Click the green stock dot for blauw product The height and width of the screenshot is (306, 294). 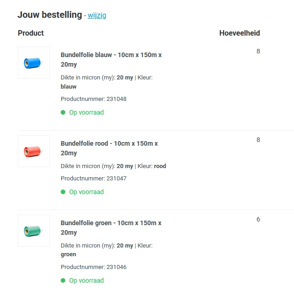coord(63,112)
